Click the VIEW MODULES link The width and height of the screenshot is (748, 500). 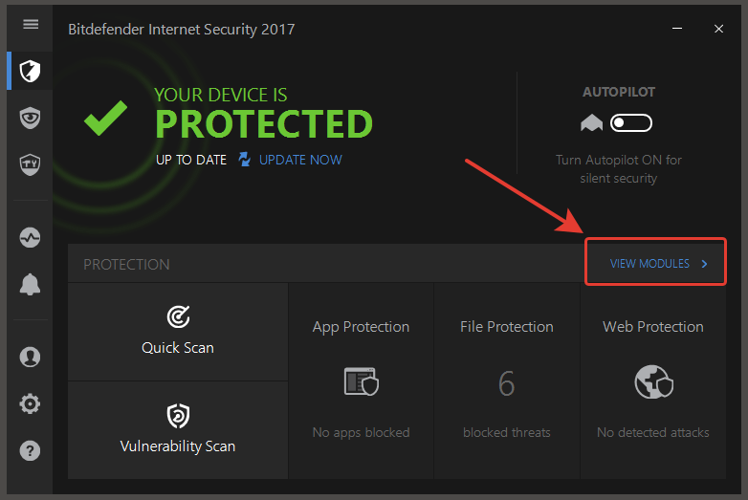click(x=649, y=264)
